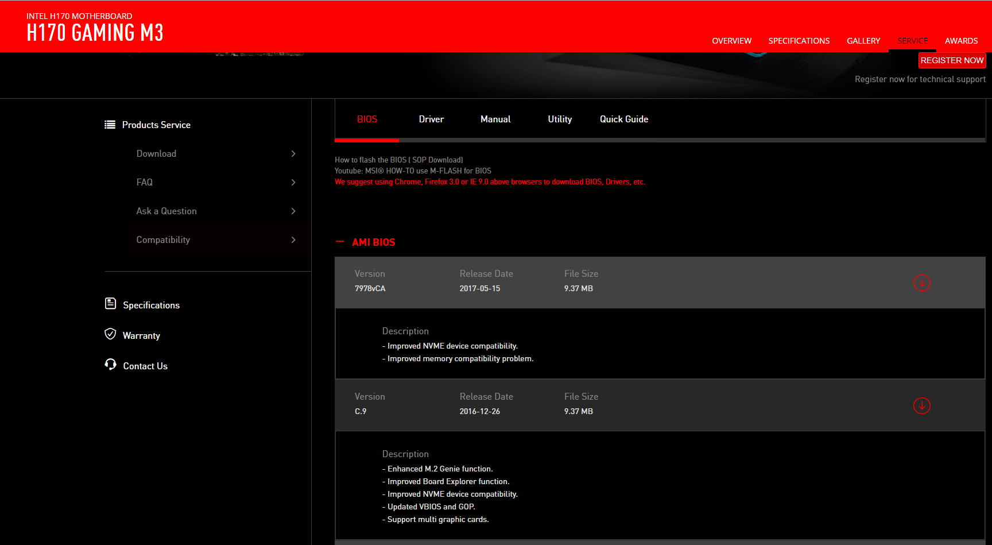Image resolution: width=992 pixels, height=545 pixels.
Task: Open the Manual tab
Action: tap(495, 119)
